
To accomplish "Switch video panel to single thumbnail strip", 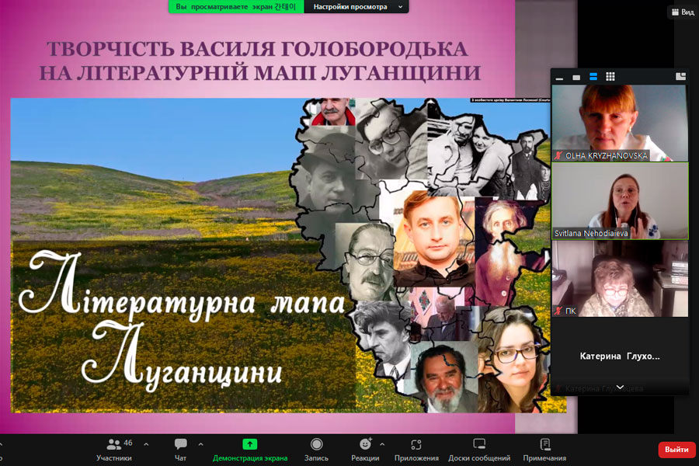I will coord(576,78).
